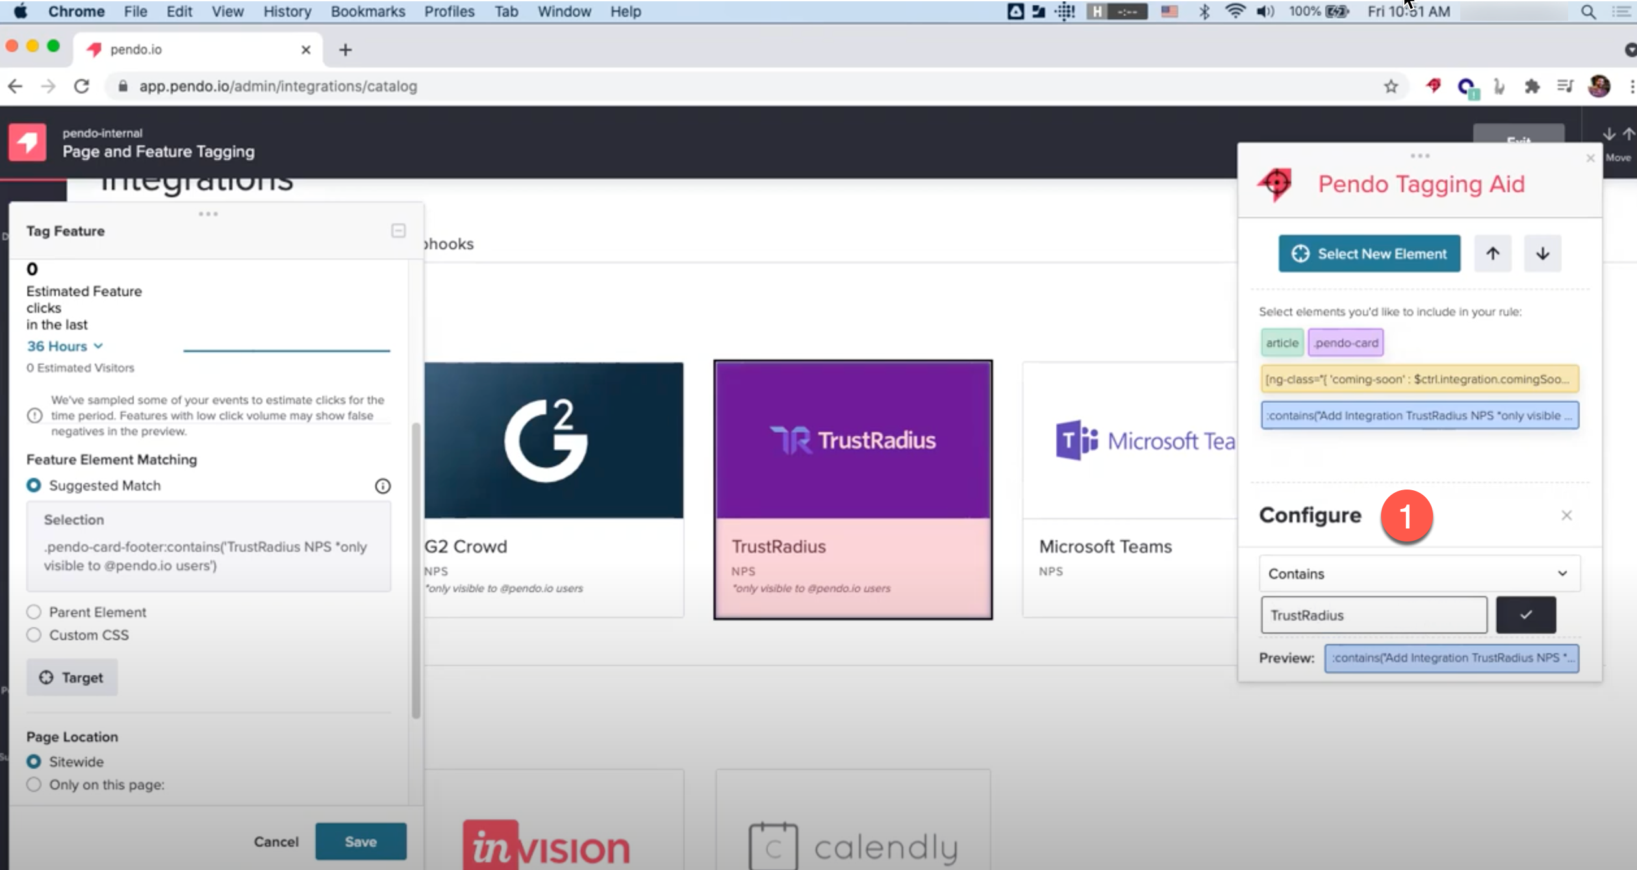Click the media queue extension icon

pyautogui.click(x=1565, y=86)
